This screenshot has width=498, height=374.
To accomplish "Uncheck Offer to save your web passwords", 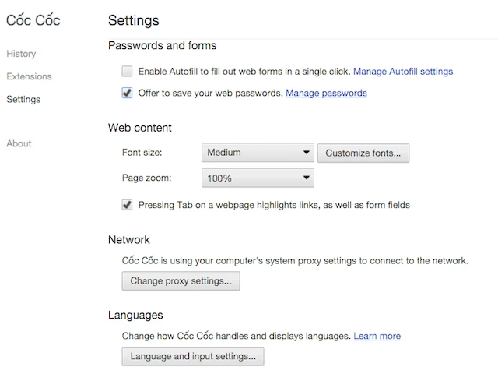I will click(128, 93).
